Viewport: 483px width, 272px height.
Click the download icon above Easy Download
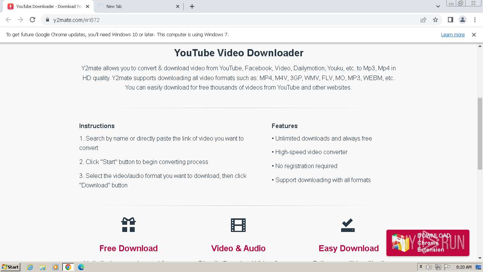(348, 225)
